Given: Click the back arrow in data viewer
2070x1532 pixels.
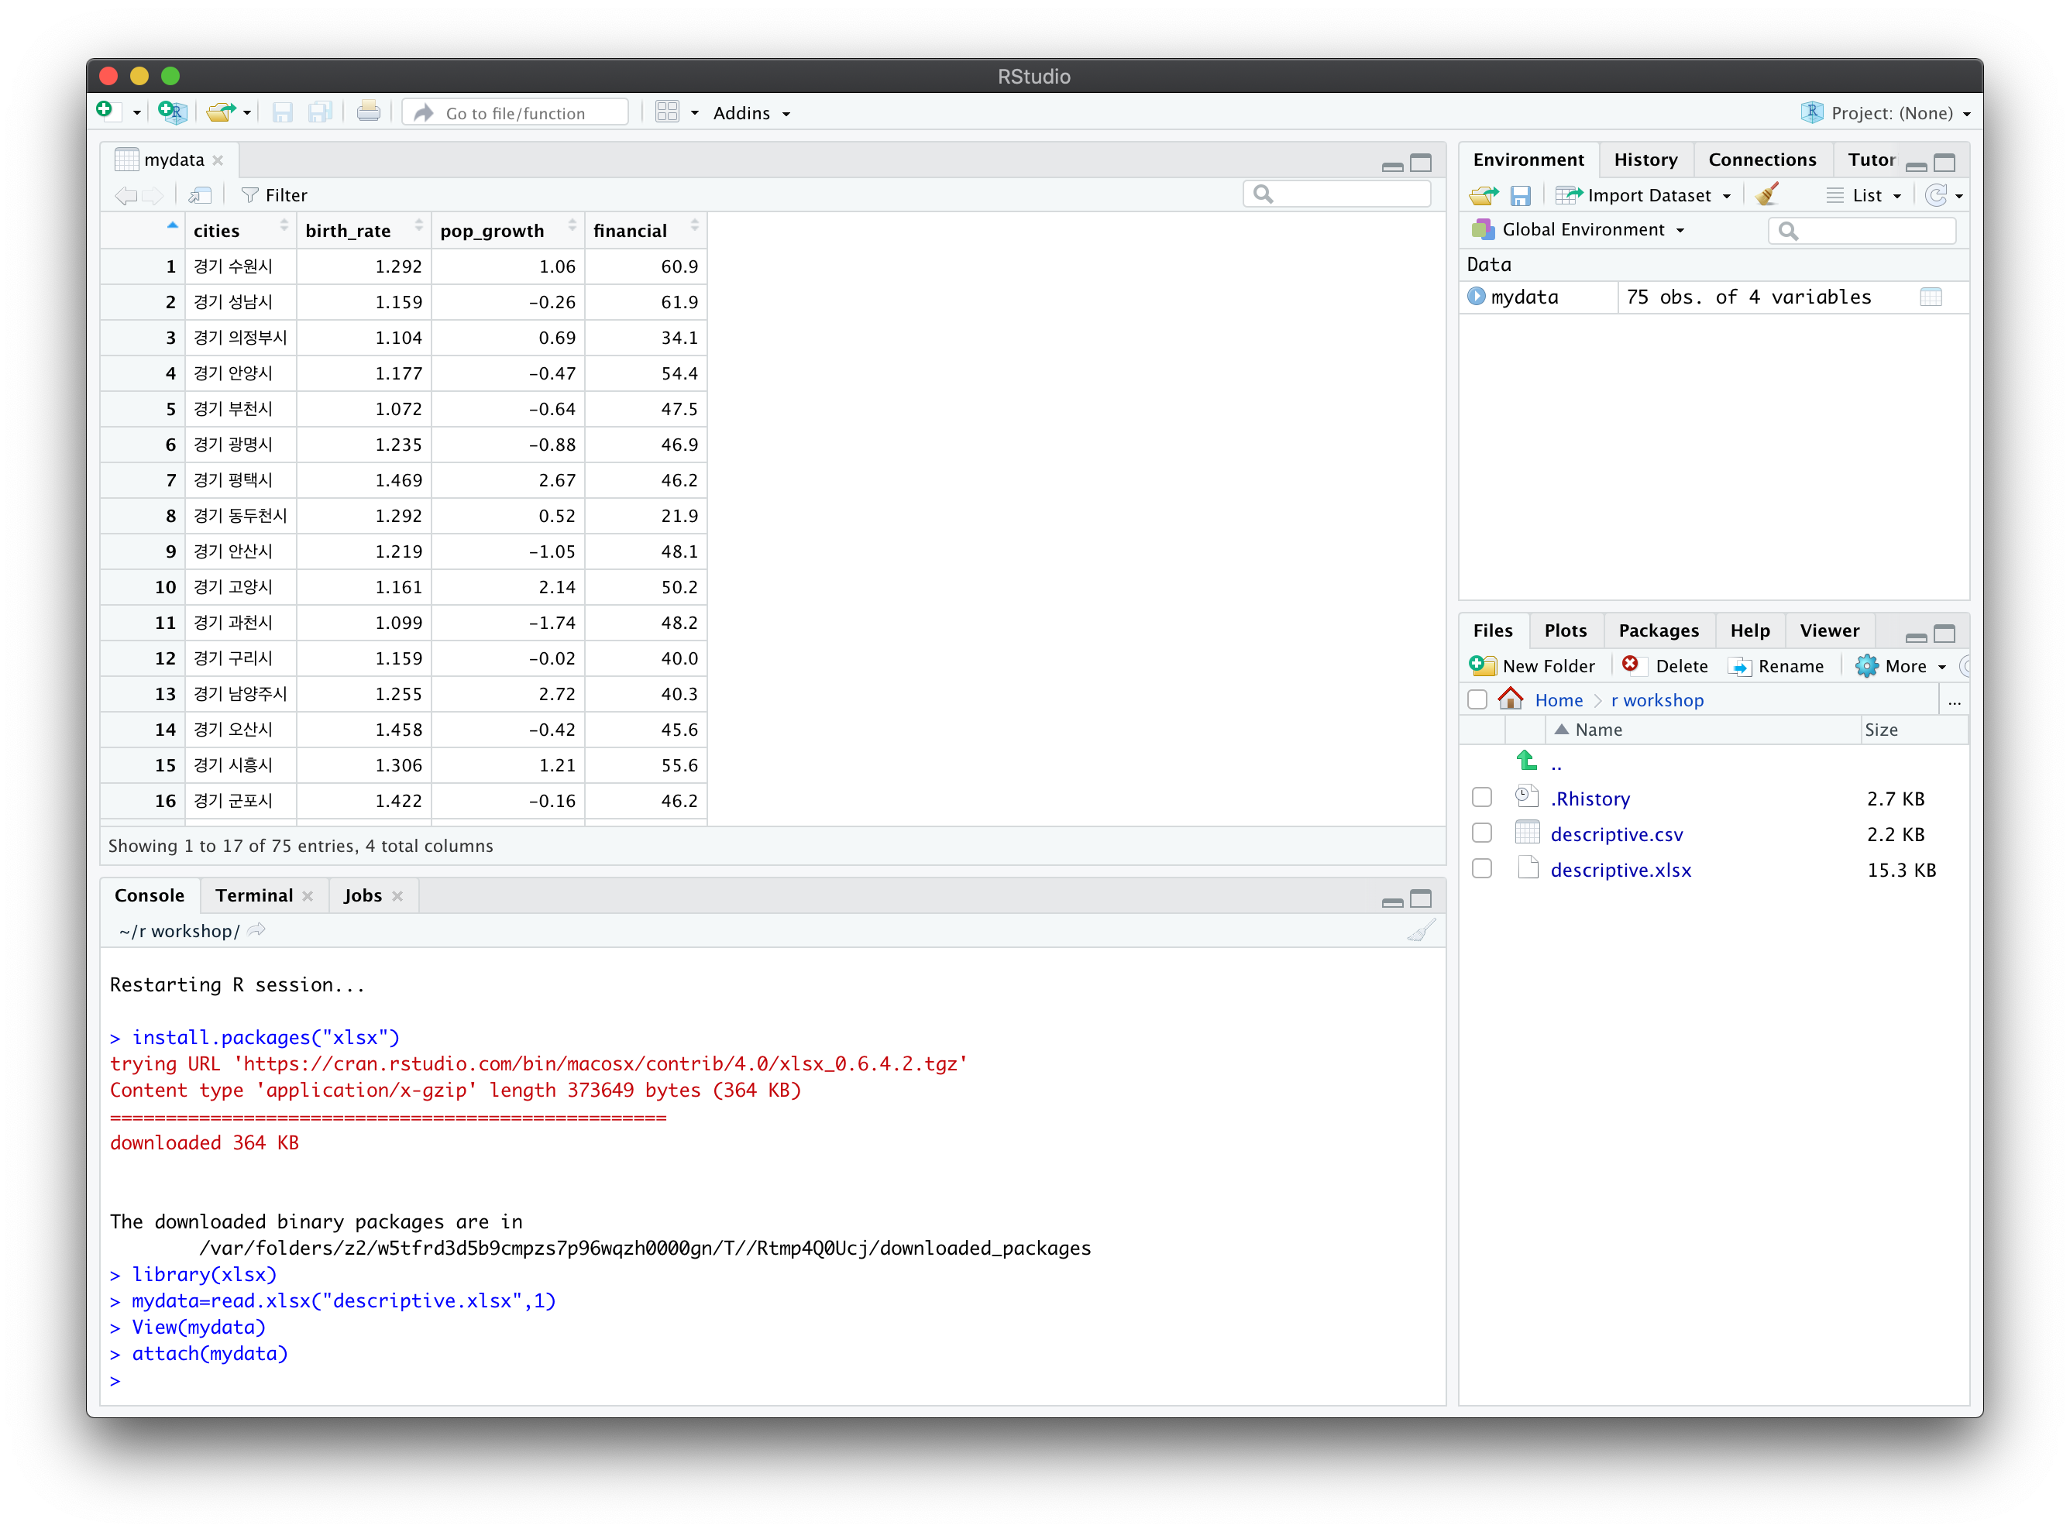Looking at the screenshot, I should pos(126,194).
